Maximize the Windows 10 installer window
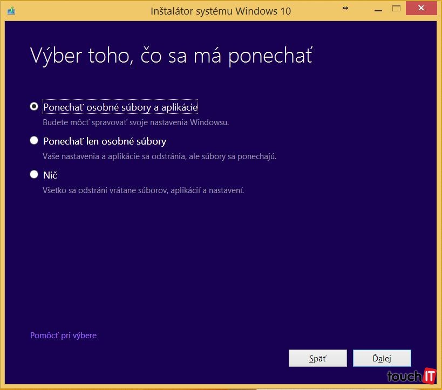442x390 pixels. pos(397,9)
